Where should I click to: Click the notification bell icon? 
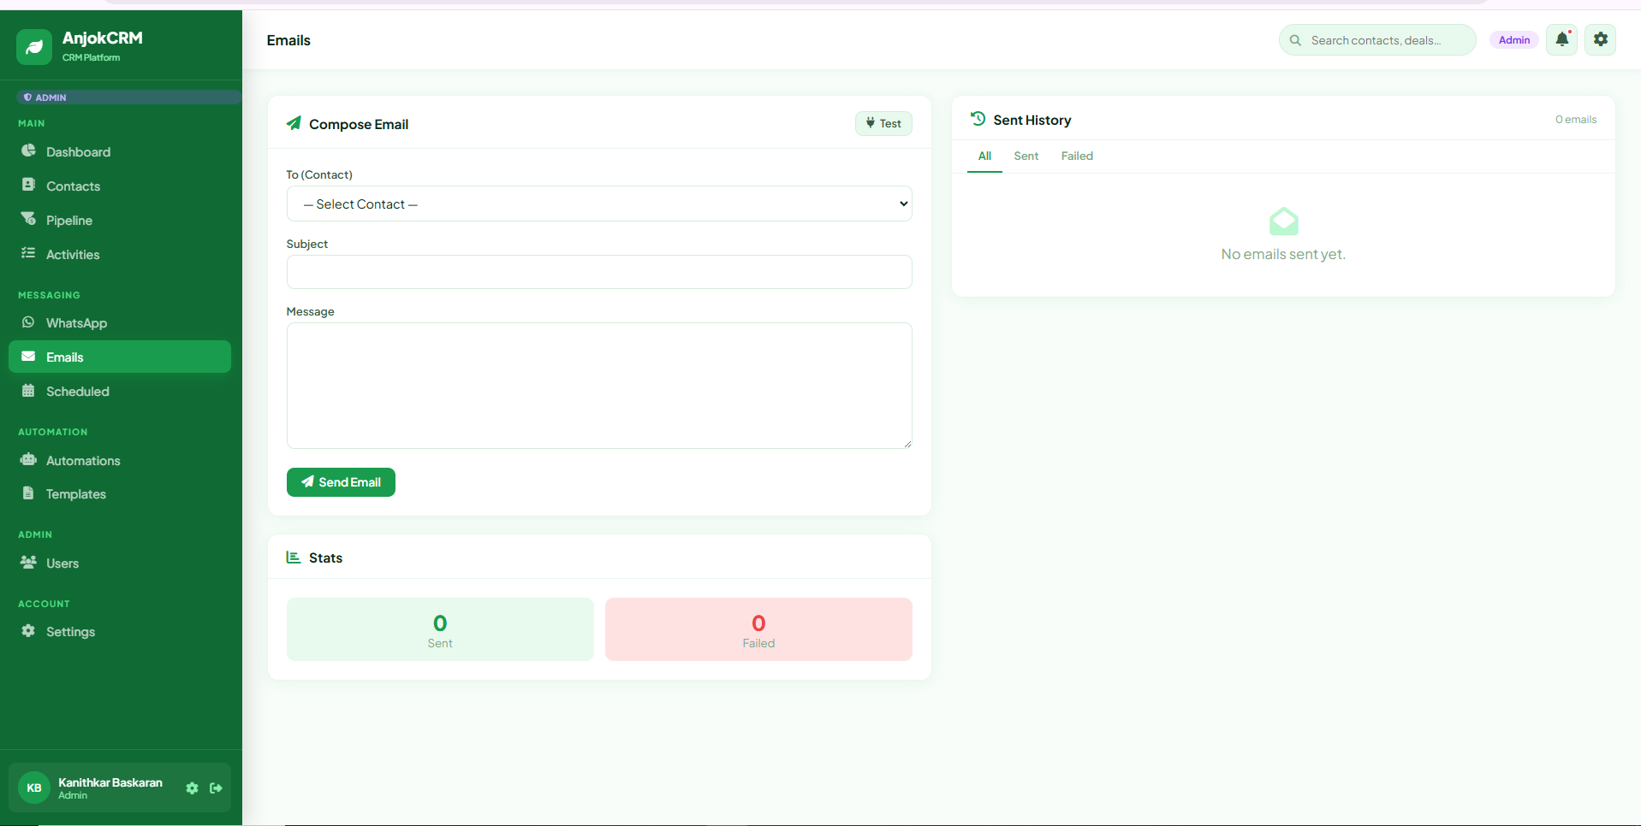coord(1561,39)
